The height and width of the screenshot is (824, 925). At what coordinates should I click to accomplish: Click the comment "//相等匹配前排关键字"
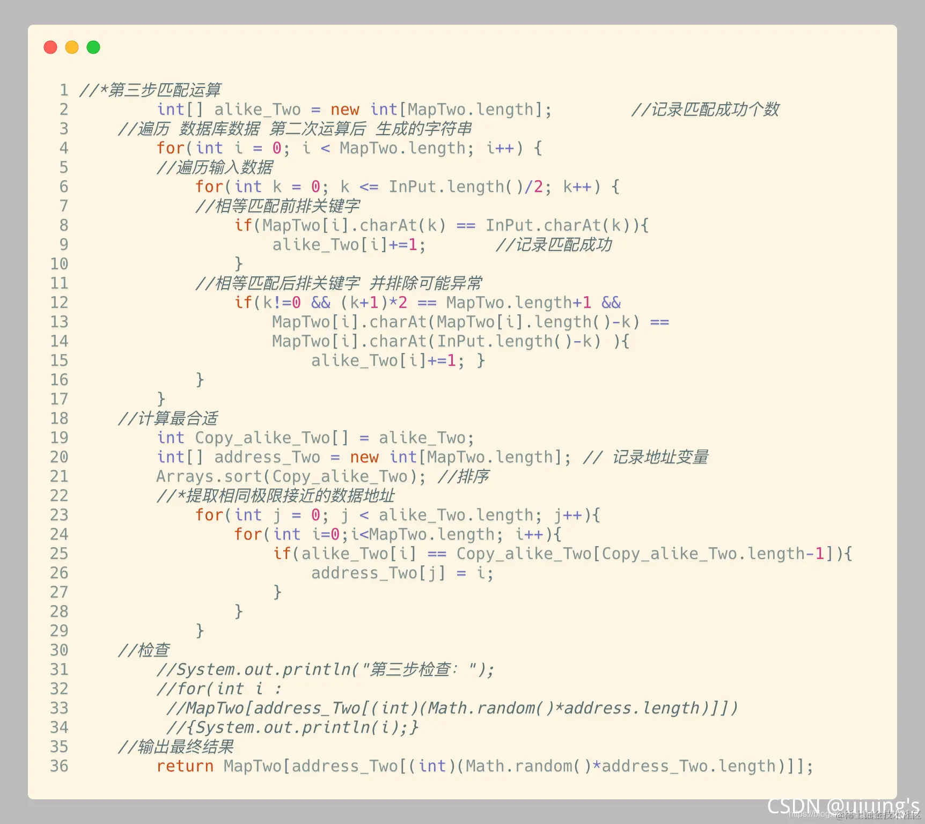(277, 206)
